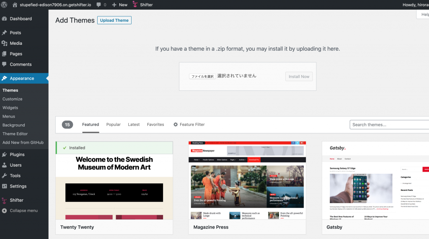Open the Twenty Twenty theme preview thumbnail
Image resolution: width=429 pixels, height=239 pixels.
click(114, 180)
